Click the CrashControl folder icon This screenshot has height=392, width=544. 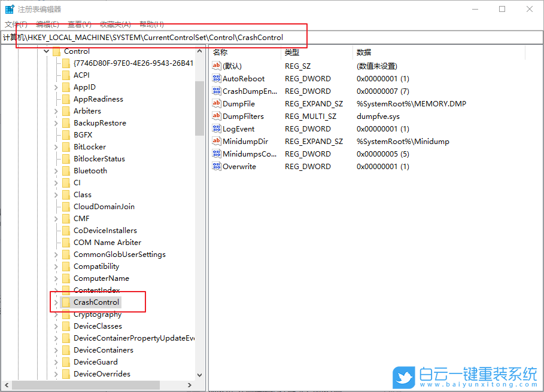66,302
